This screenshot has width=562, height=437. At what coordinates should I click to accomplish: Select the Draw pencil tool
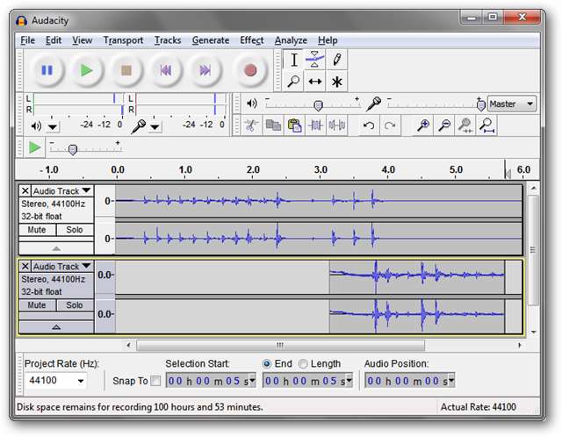[x=335, y=60]
